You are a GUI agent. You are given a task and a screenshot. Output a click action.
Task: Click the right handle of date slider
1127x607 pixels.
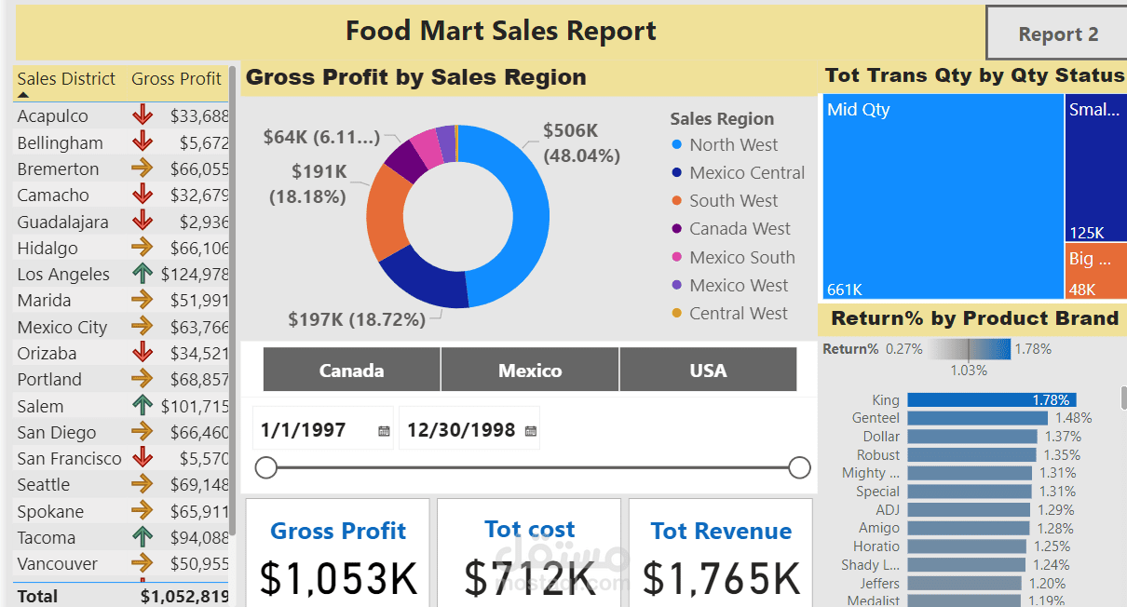tap(799, 467)
